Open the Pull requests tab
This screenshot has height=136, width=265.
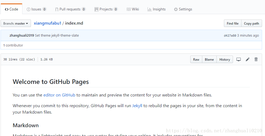pyautogui.click(x=70, y=9)
